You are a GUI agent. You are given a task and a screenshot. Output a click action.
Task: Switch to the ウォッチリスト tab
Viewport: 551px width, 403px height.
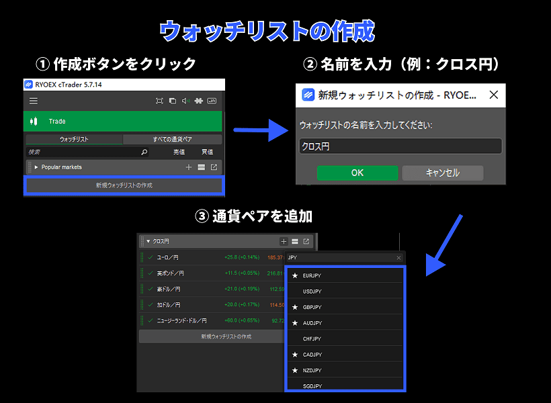[74, 140]
